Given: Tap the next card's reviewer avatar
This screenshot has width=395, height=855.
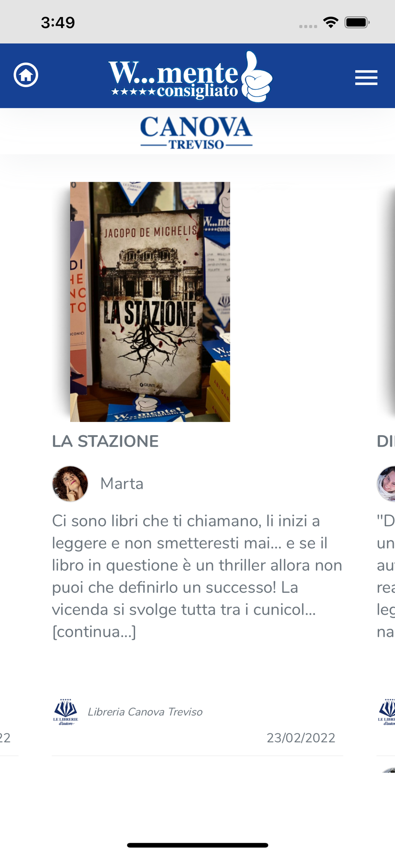Looking at the screenshot, I should (x=386, y=484).
